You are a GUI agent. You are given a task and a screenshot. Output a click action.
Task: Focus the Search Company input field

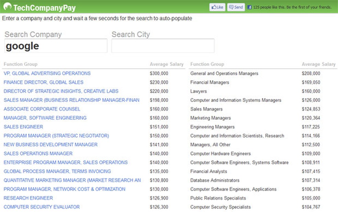pyautogui.click(x=56, y=46)
